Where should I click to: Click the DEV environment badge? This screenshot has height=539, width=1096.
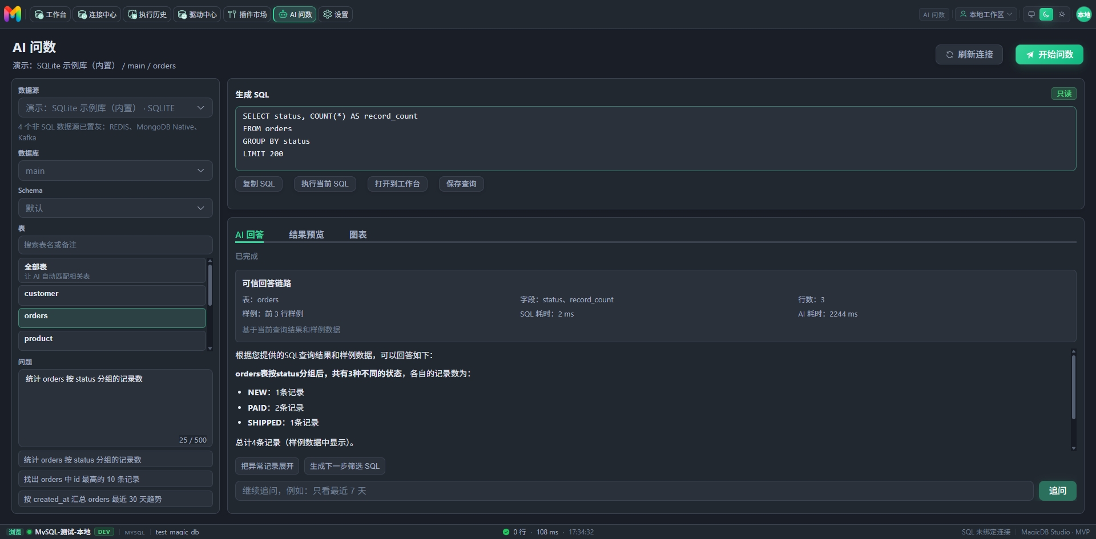[104, 532]
